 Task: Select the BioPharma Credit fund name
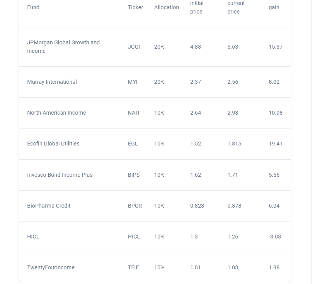pos(49,206)
